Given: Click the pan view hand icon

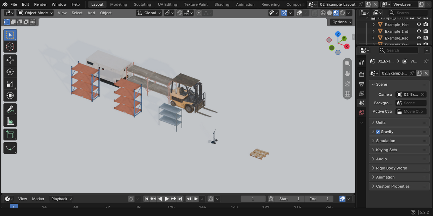Looking at the screenshot, I should click(x=347, y=73).
